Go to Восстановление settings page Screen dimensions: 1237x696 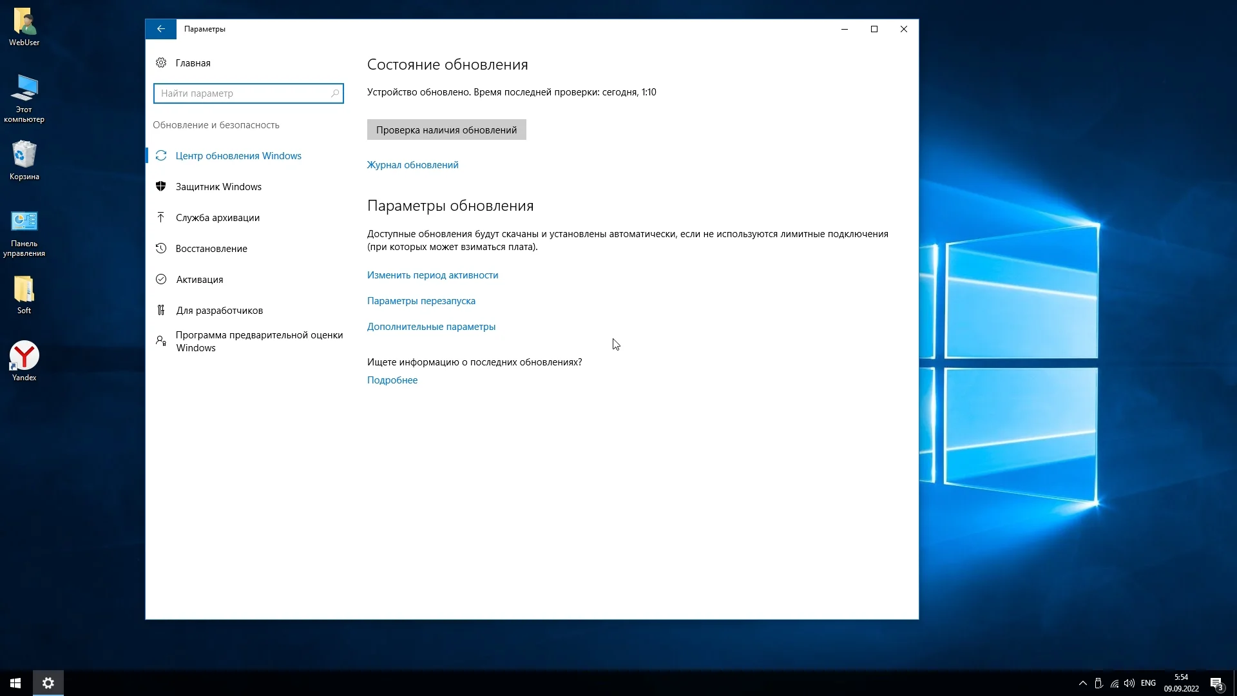click(211, 249)
